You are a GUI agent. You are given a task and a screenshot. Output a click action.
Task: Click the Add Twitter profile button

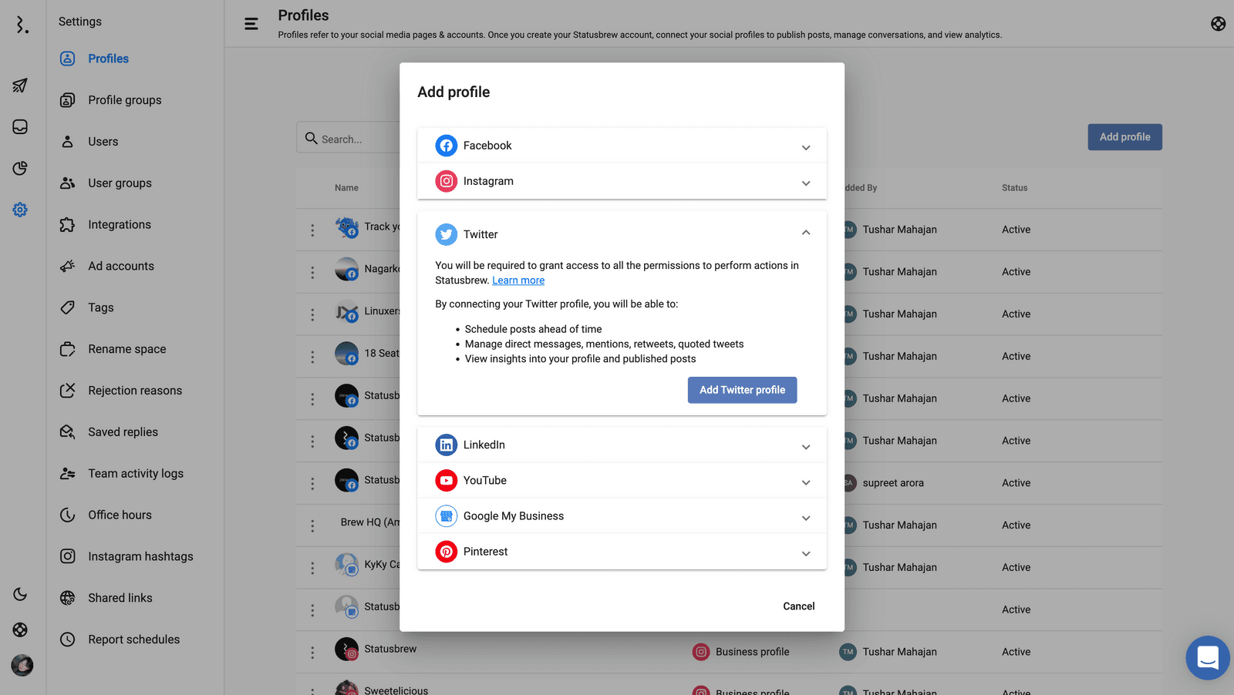(x=742, y=391)
